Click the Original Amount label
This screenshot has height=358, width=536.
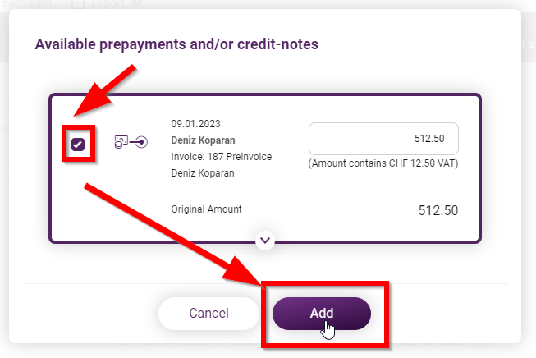[207, 209]
